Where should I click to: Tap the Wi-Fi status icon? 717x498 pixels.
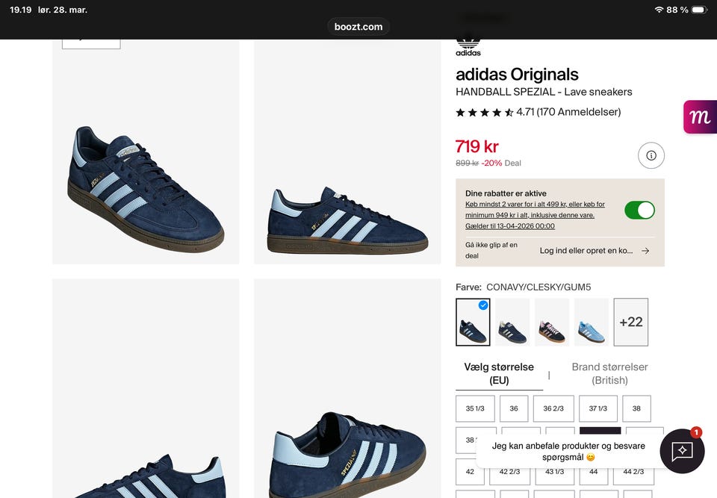point(659,10)
